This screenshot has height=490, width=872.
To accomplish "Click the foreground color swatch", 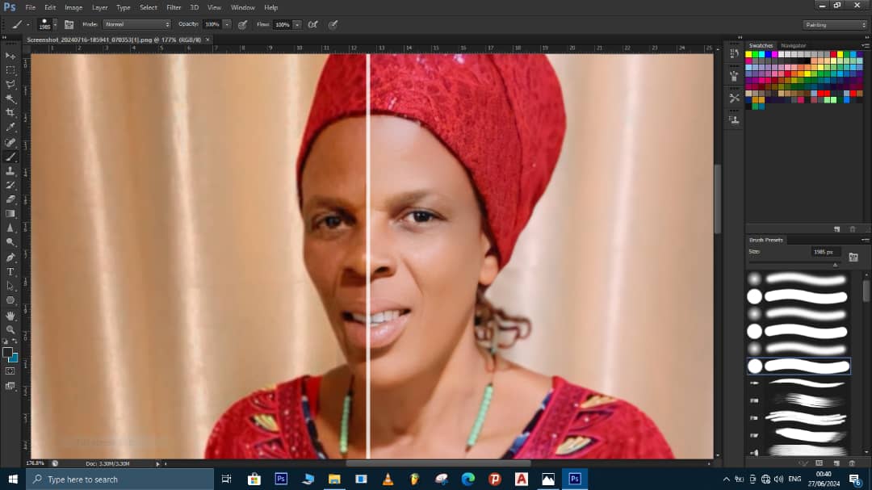I will coord(8,353).
